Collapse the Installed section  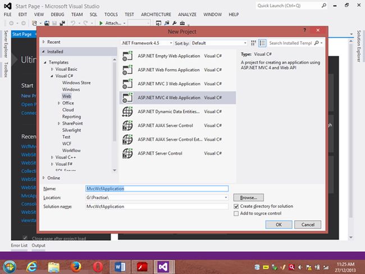click(44, 52)
